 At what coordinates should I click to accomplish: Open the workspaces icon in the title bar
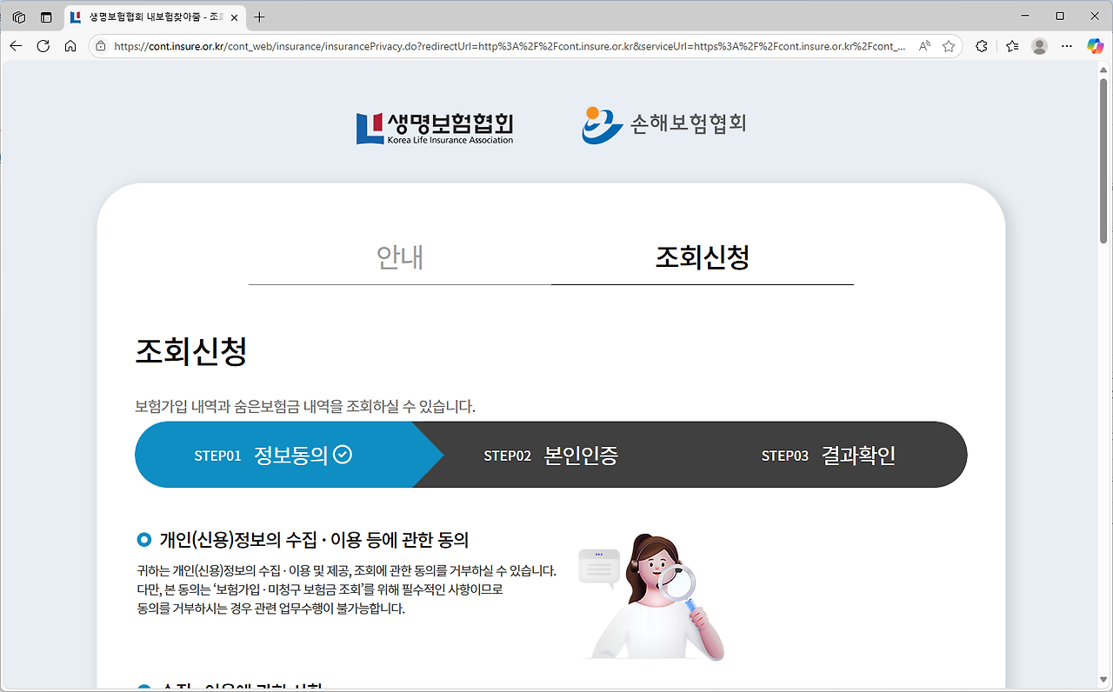19,17
